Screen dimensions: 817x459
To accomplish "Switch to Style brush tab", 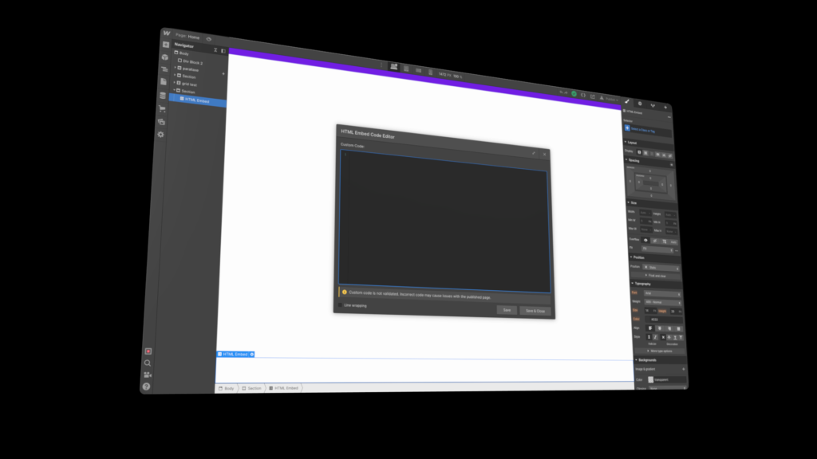I will tap(627, 101).
